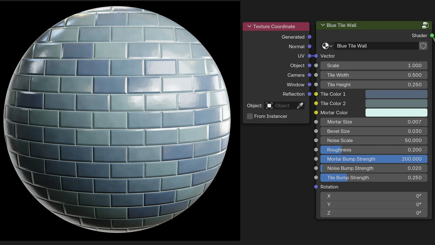Enable From Instancer
The height and width of the screenshot is (245, 435).
(x=249, y=116)
